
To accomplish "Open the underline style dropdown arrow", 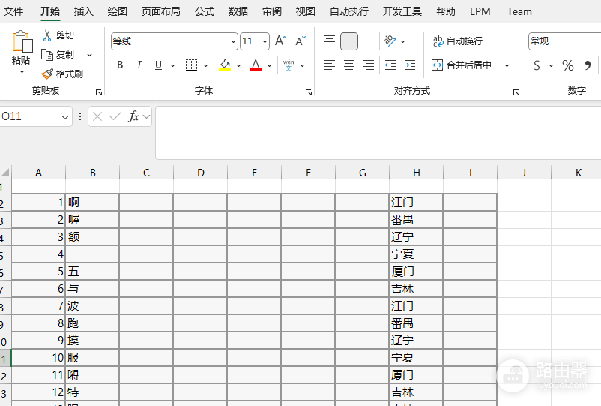I will (x=172, y=65).
